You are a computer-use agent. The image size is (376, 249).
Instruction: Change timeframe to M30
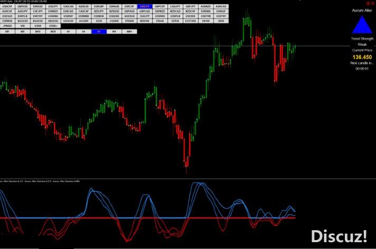click(53, 32)
